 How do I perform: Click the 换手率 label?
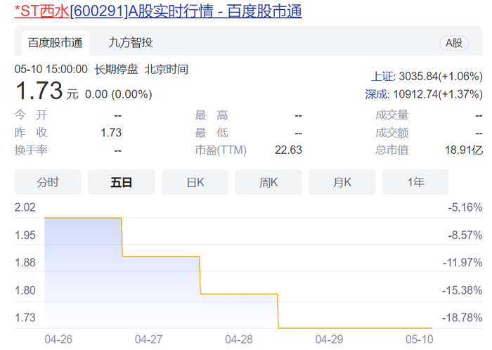[x=31, y=150]
